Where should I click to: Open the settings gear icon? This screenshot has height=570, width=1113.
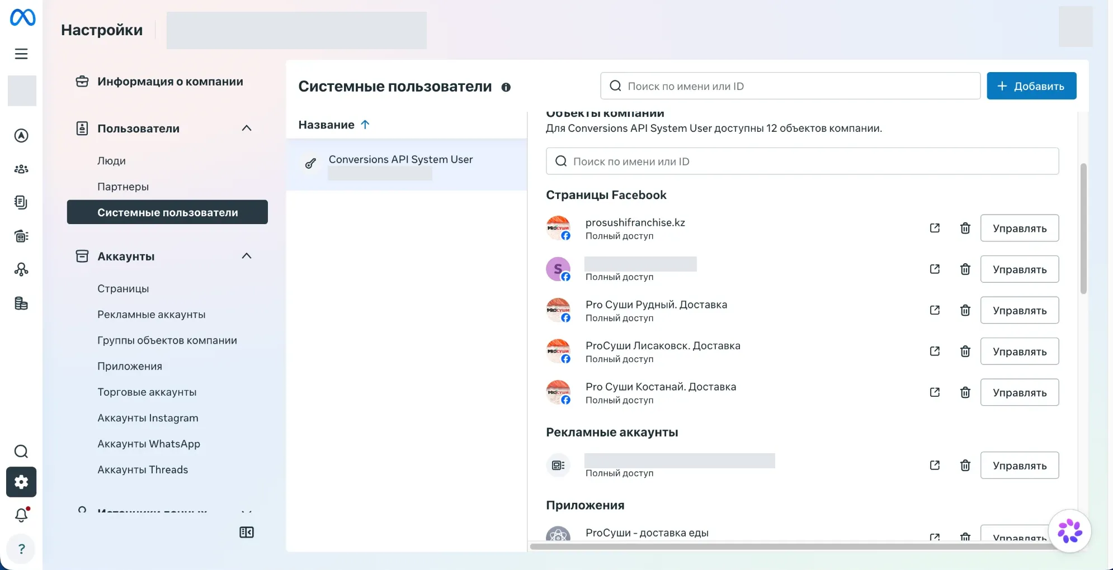pyautogui.click(x=21, y=482)
